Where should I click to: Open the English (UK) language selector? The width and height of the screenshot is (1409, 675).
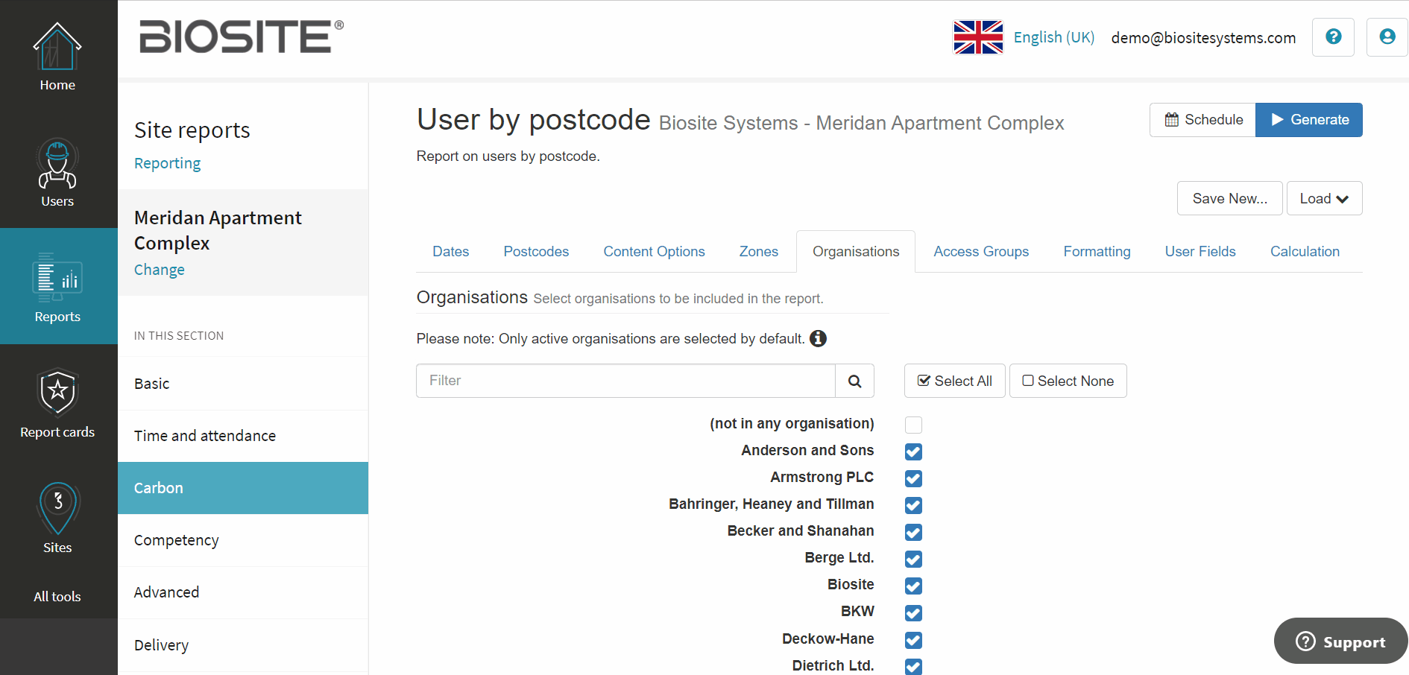[1053, 37]
